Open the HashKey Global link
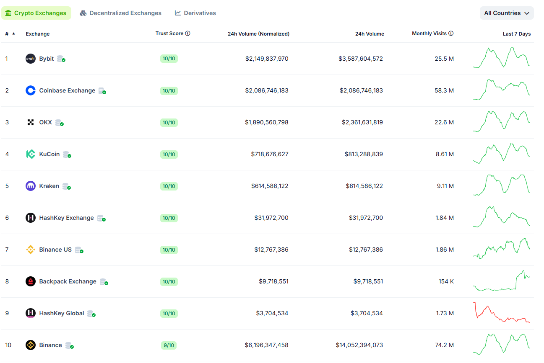Image resolution: width=544 pixels, height=363 pixels. point(62,313)
